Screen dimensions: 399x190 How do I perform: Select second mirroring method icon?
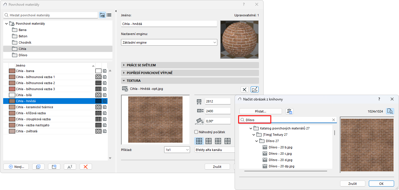209,141
